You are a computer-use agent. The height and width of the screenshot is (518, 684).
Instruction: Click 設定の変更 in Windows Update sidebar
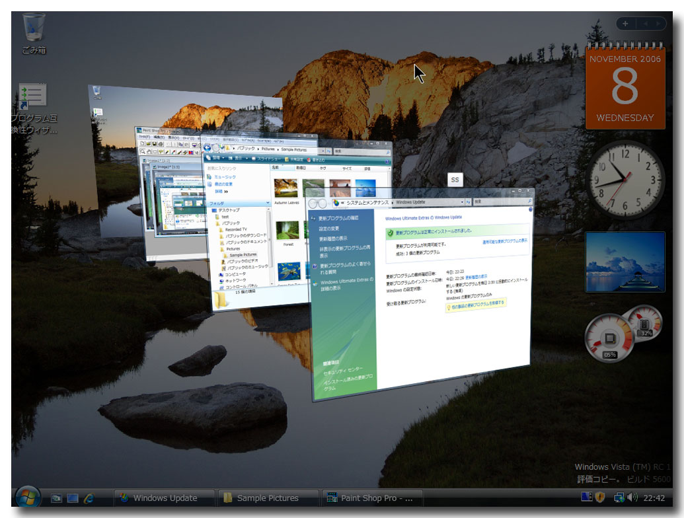(x=329, y=229)
